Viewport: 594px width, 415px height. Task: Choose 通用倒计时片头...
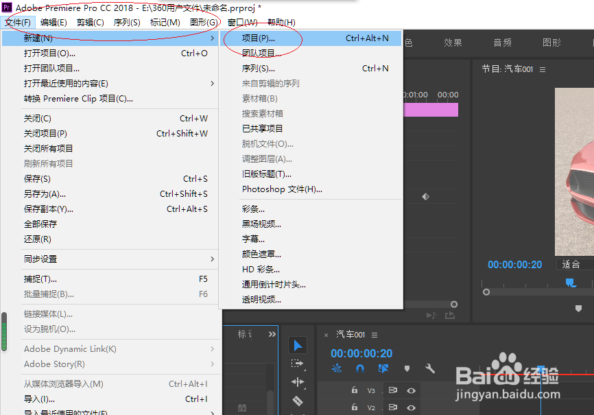click(311, 285)
